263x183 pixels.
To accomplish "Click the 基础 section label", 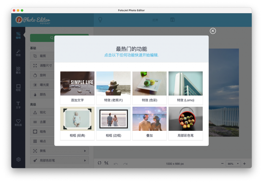I will (33, 48).
